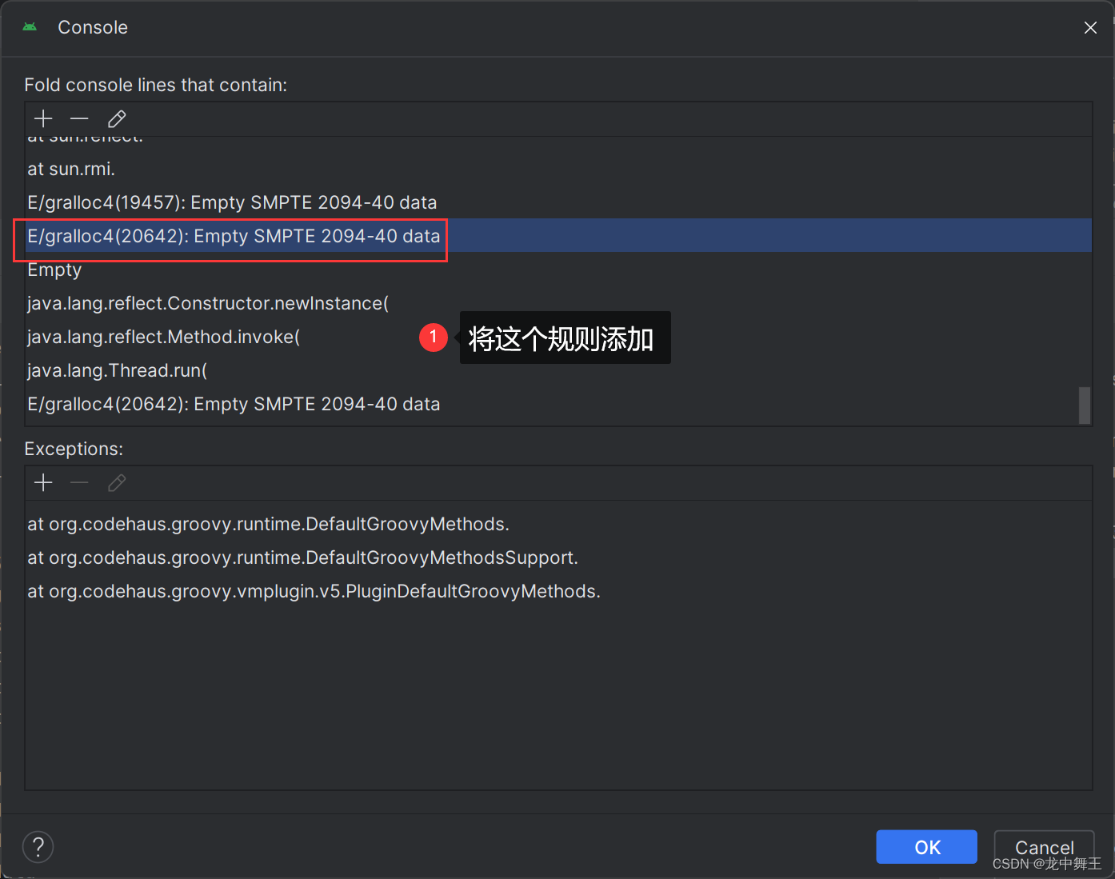The image size is (1115, 879).
Task: Confirm with the OK button
Action: (x=926, y=847)
